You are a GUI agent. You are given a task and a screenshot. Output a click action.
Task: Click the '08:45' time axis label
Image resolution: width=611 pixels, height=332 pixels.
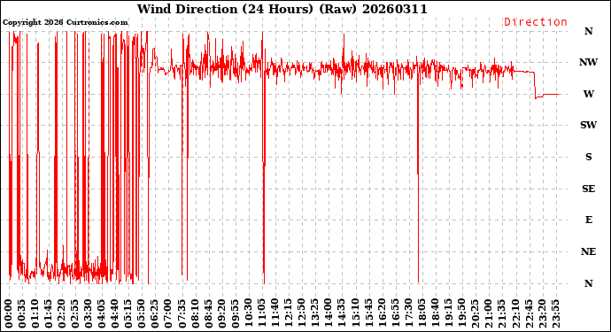tap(208, 314)
